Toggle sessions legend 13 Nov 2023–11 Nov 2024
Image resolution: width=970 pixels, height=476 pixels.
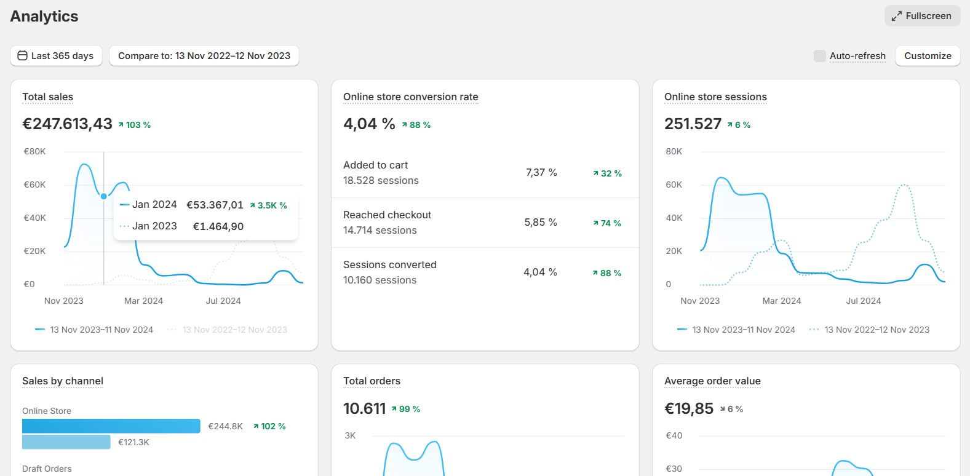(x=736, y=330)
